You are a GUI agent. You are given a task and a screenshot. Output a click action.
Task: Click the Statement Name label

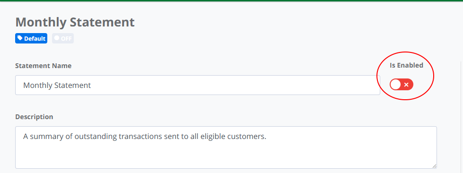[44, 66]
